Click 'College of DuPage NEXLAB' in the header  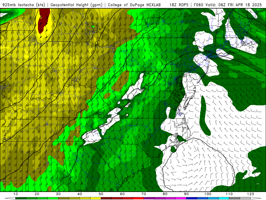[x=134, y=5]
